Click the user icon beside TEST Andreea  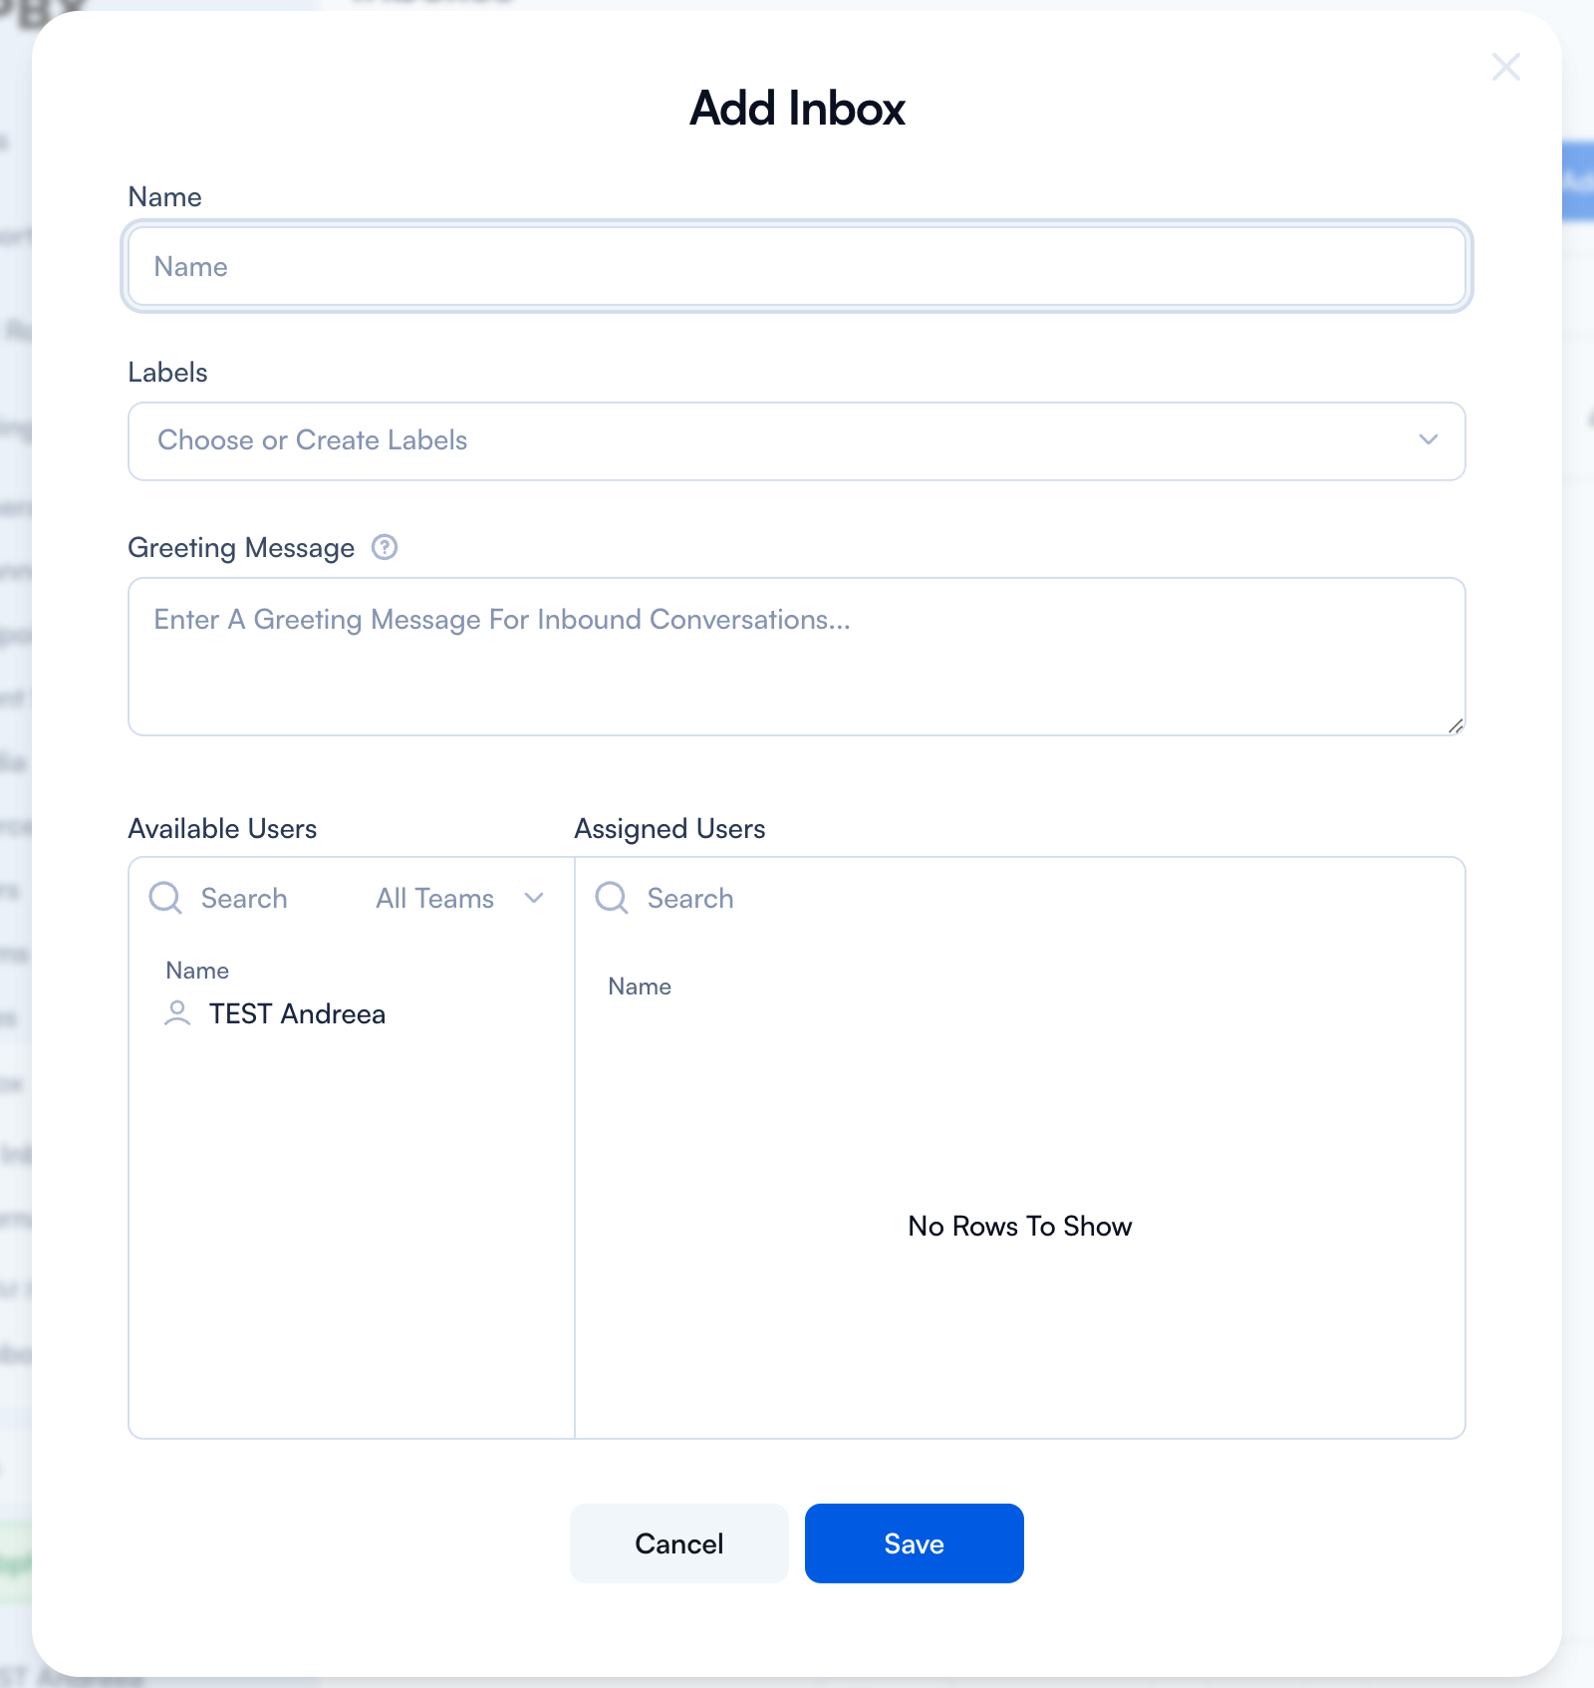pos(177,1013)
